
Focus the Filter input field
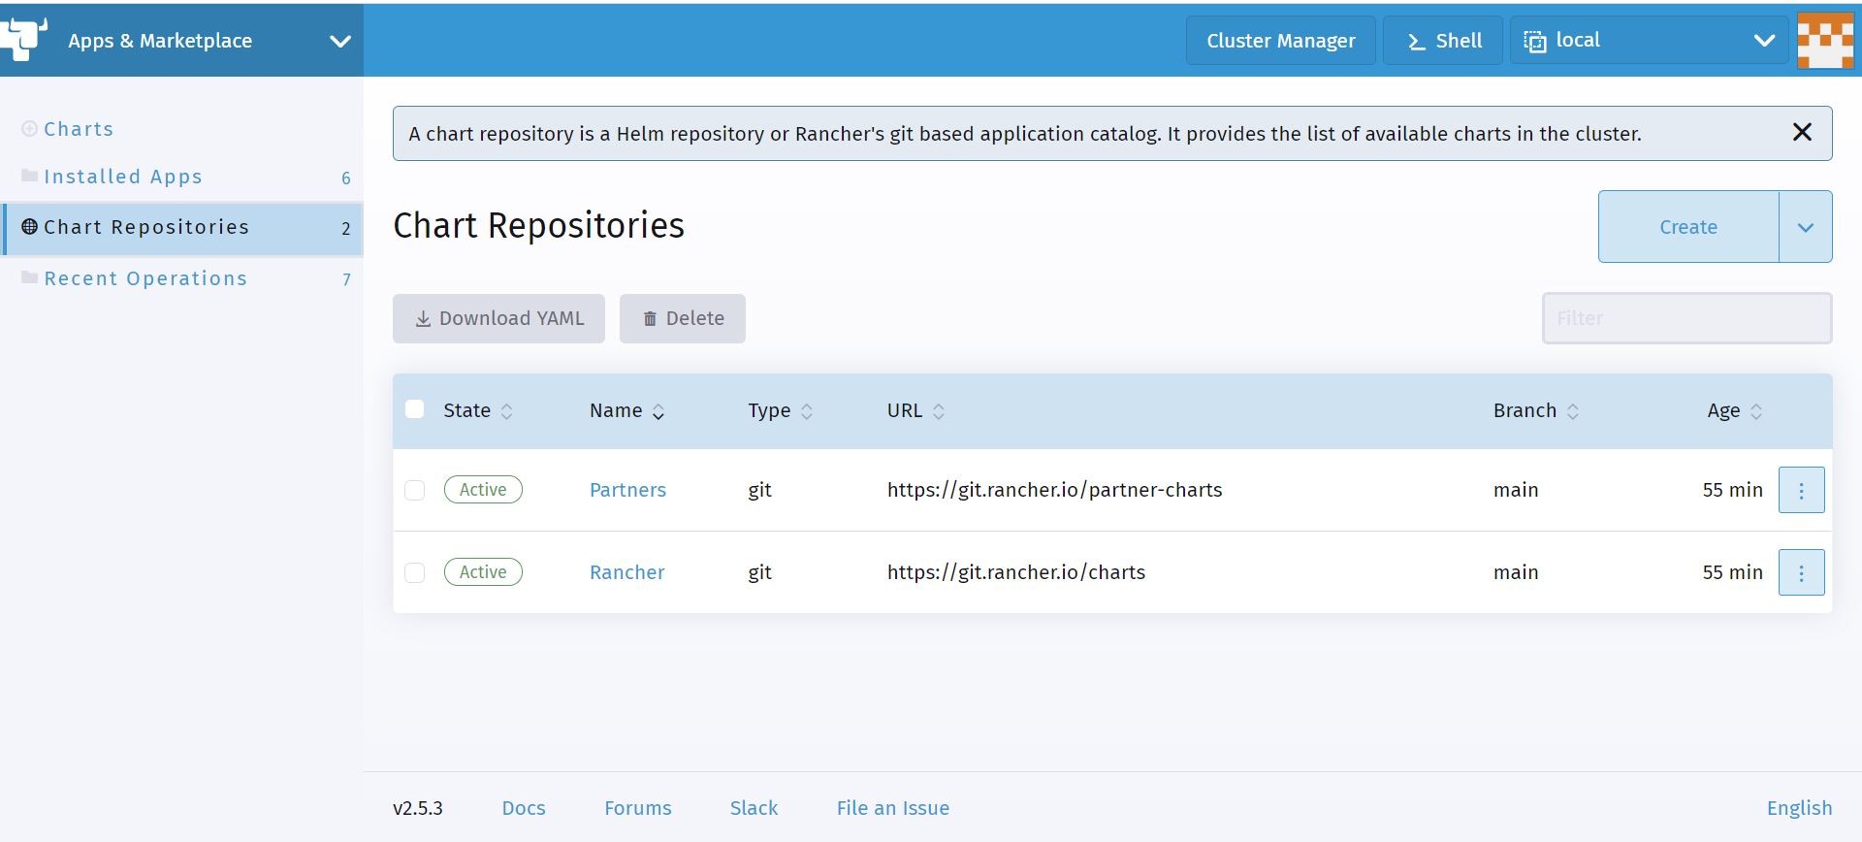1686,318
